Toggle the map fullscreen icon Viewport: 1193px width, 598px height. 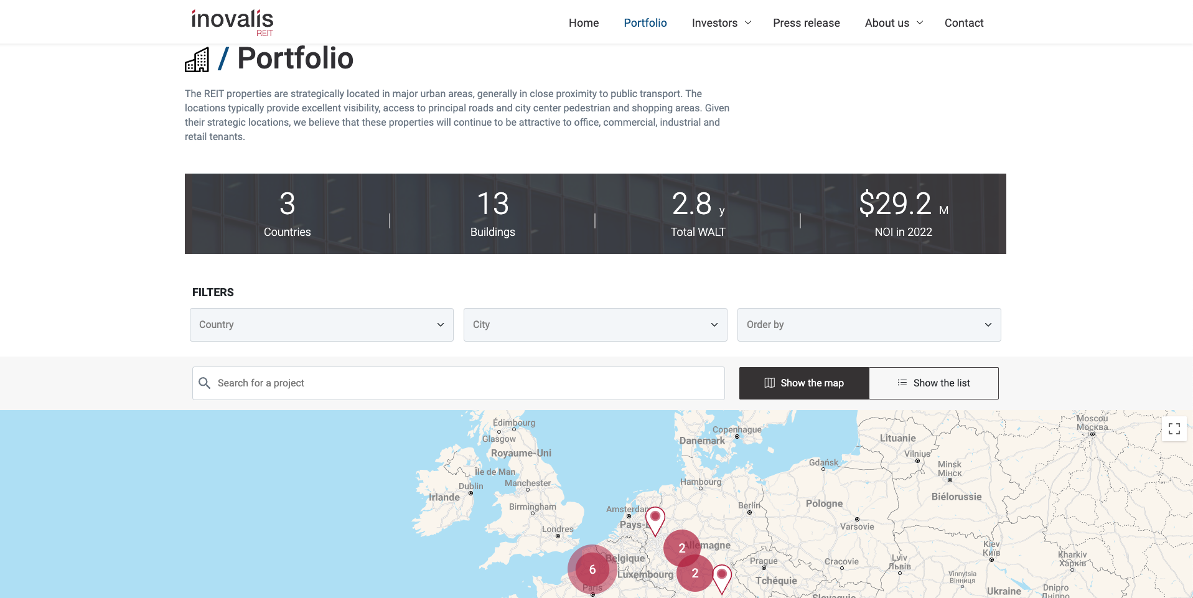click(x=1174, y=429)
